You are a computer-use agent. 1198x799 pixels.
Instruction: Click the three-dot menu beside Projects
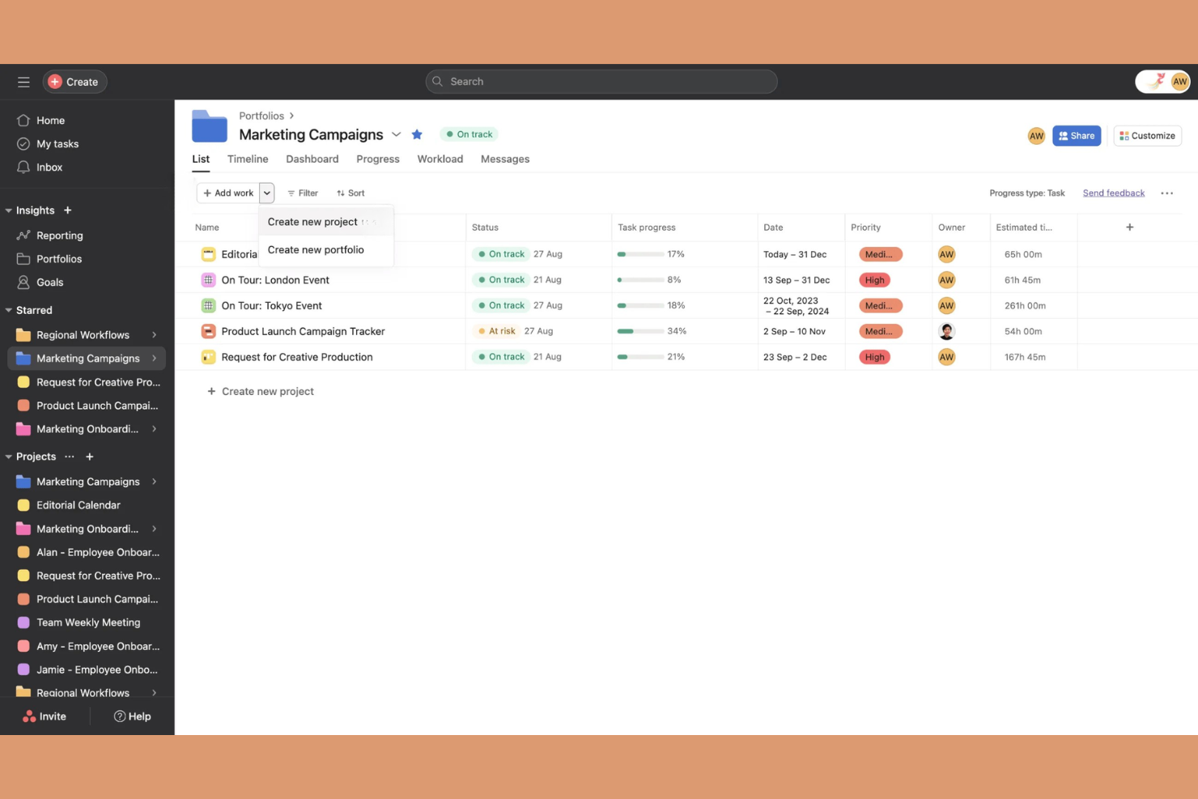(70, 457)
